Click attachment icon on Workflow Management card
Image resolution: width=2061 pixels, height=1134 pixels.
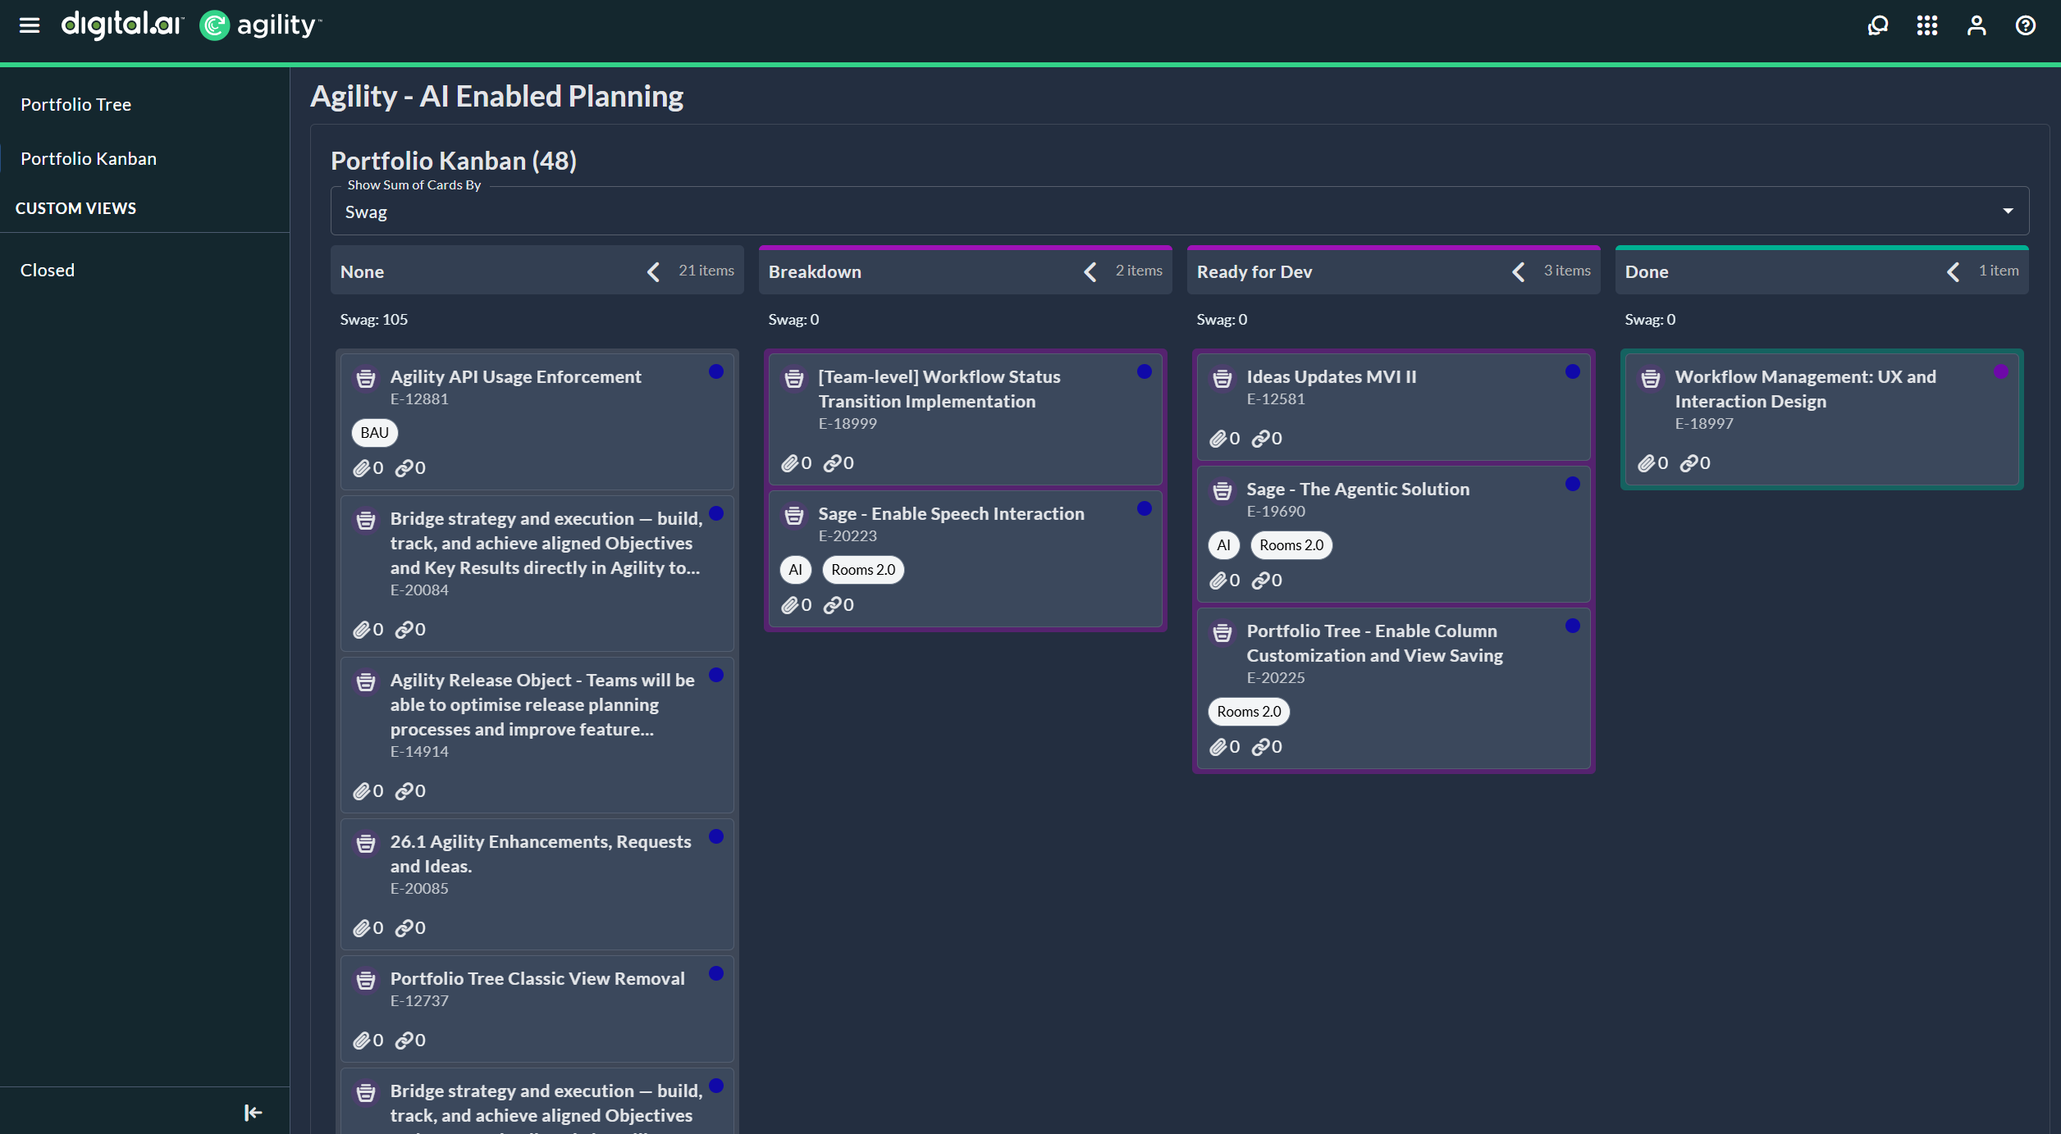[1647, 463]
